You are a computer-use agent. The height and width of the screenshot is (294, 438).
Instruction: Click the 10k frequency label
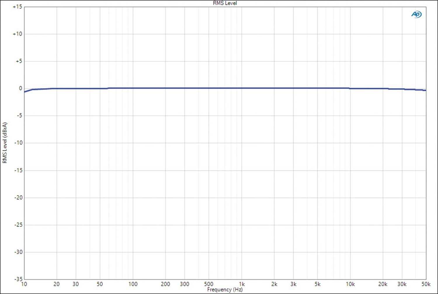click(350, 284)
